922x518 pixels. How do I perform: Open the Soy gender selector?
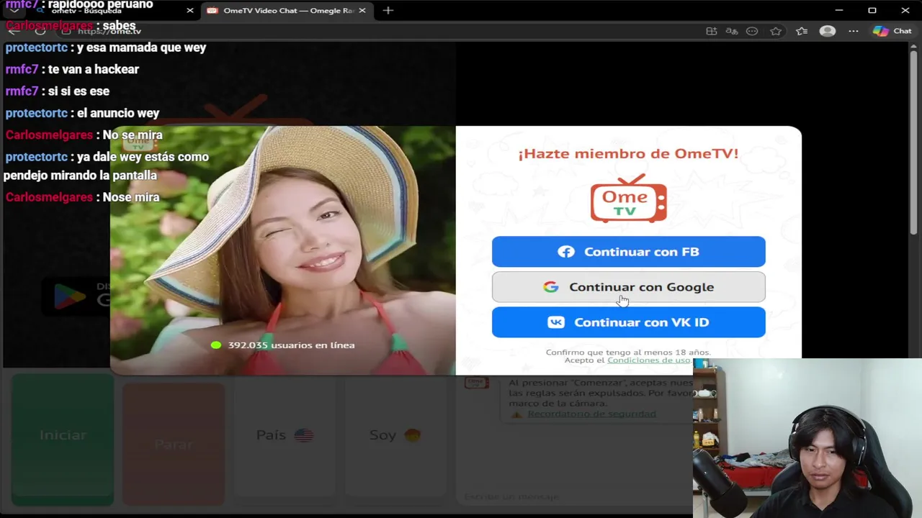(x=395, y=435)
